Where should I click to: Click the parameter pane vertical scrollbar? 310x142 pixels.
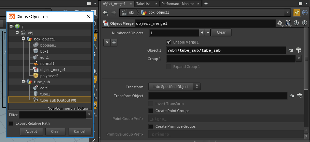(306, 59)
